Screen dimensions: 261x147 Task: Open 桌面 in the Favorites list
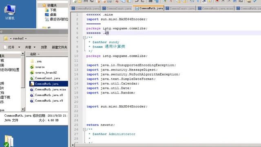pyautogui.click(x=51, y=15)
